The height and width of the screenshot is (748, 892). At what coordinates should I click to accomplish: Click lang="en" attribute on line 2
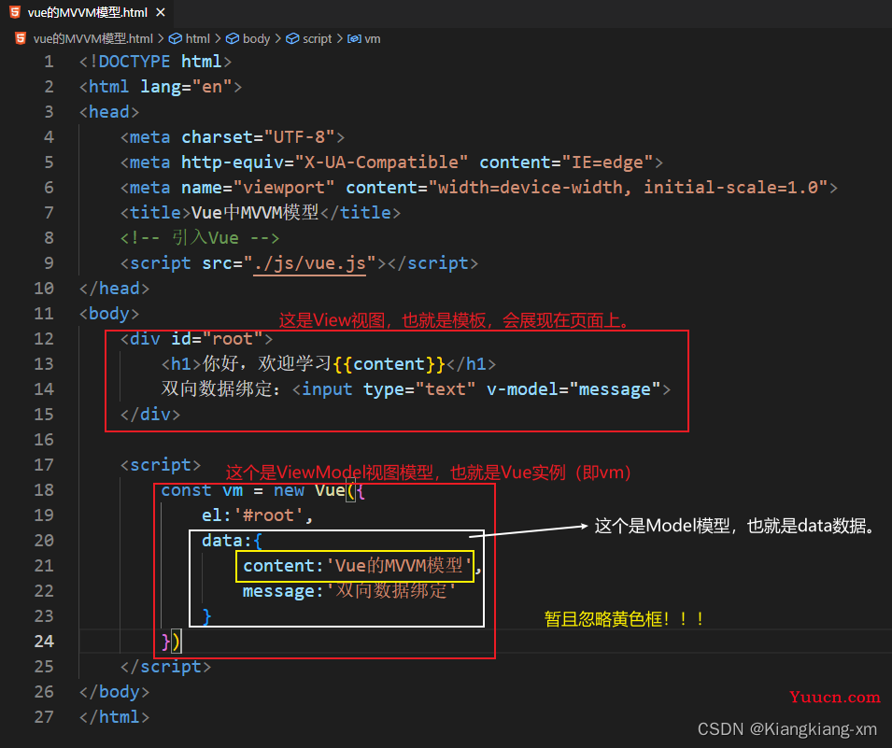pyautogui.click(x=187, y=87)
